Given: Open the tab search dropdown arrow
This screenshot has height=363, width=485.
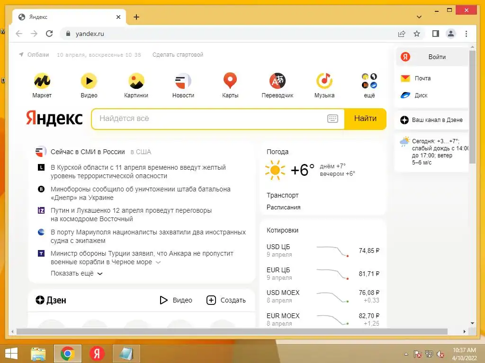Looking at the screenshot, I should [419, 17].
